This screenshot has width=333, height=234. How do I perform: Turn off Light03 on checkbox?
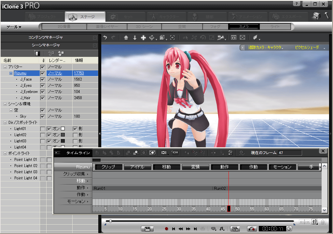click(x=49, y=141)
